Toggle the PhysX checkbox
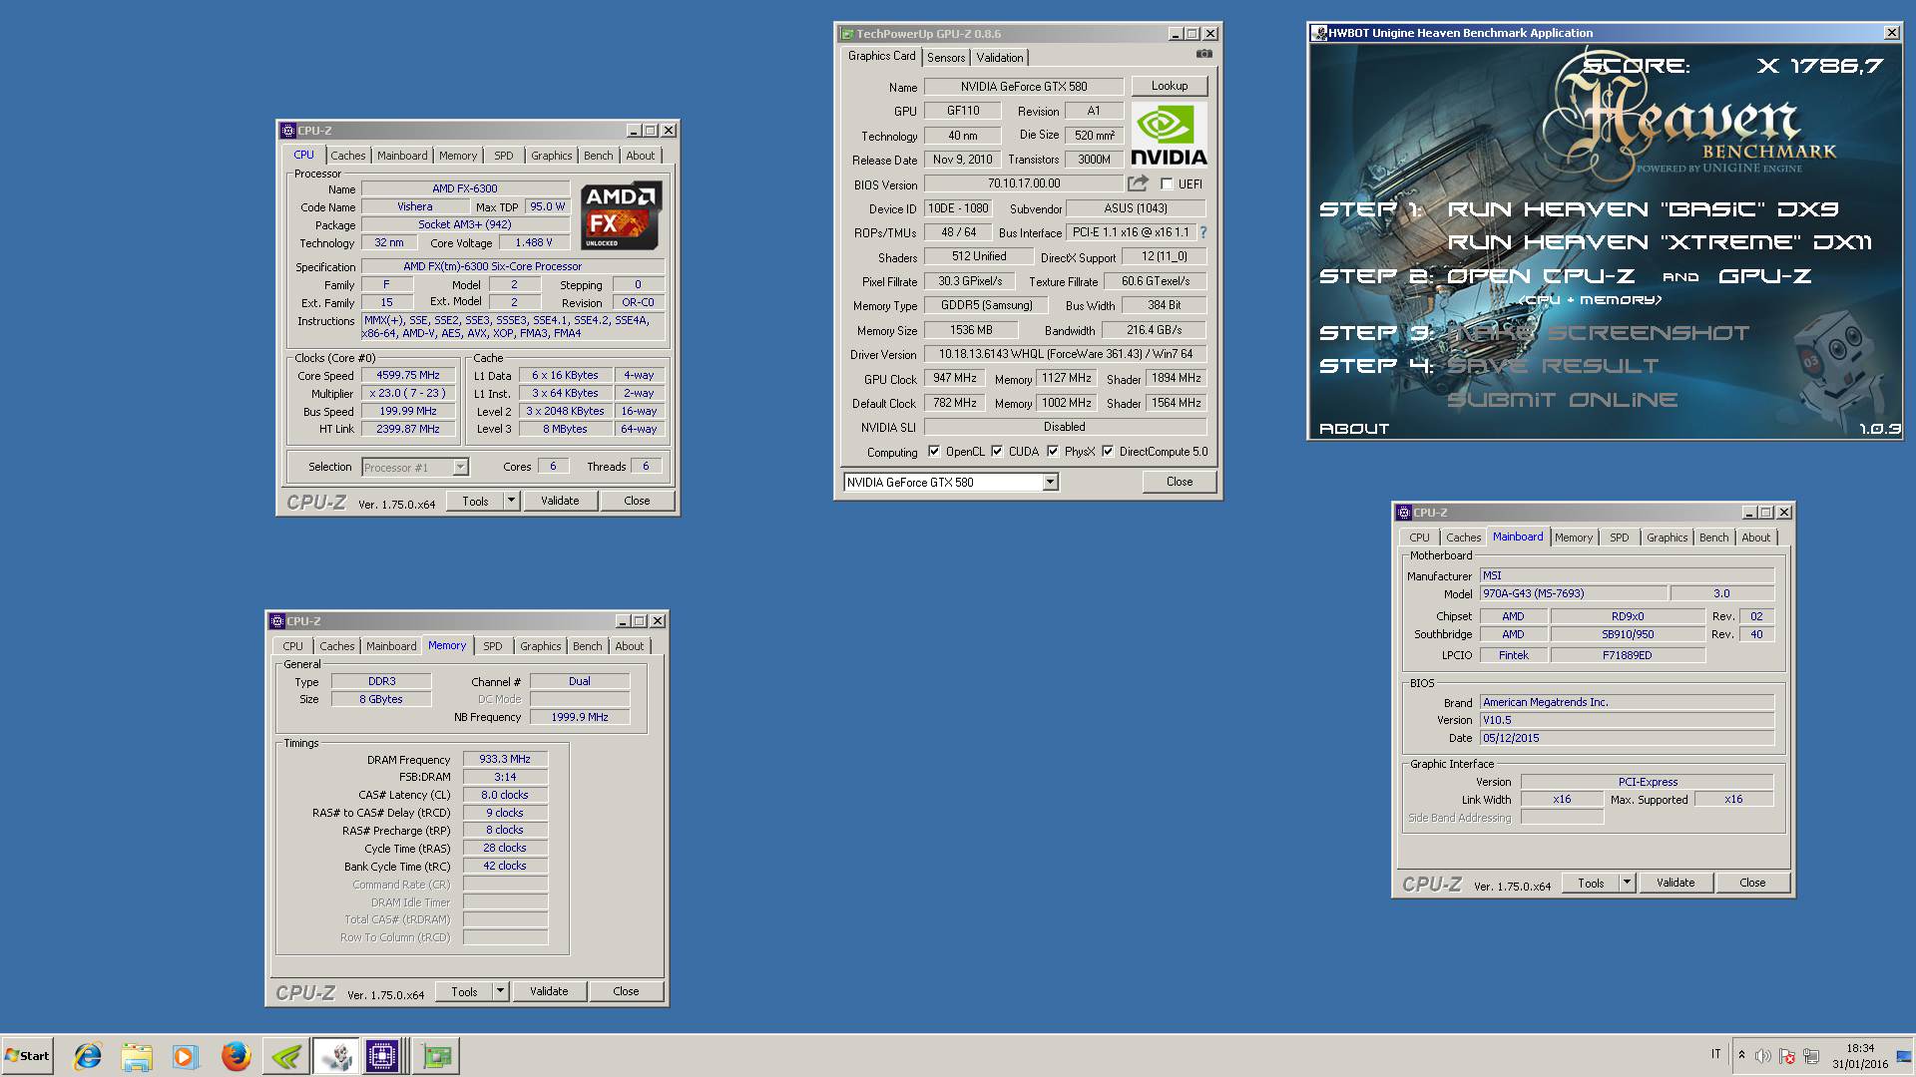 (x=1053, y=452)
